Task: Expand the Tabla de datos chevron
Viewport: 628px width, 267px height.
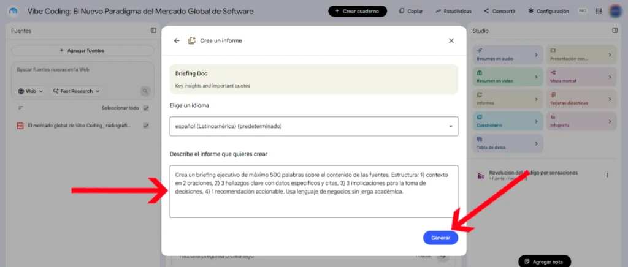Action: coord(536,143)
